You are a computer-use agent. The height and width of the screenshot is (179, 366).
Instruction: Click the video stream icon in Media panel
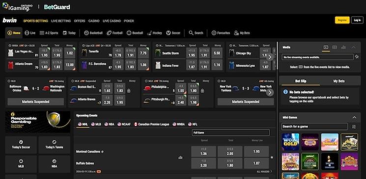(326, 47)
